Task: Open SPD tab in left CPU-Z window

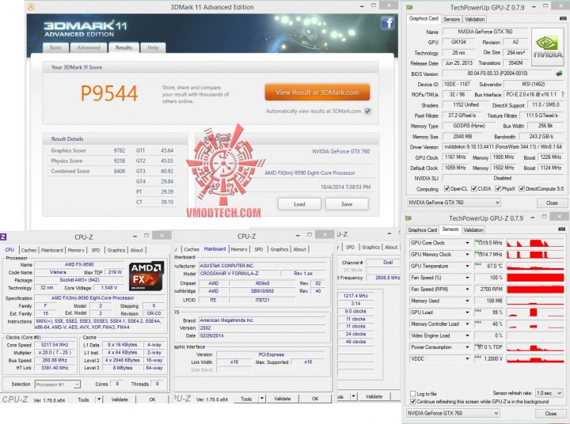Action: (96, 250)
